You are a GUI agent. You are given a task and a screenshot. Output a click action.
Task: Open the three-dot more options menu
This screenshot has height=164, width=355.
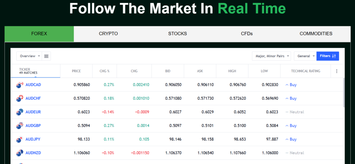[336, 71]
